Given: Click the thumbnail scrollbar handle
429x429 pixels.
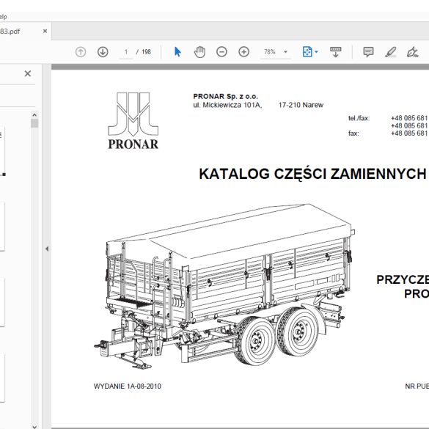Looking at the screenshot, I should tap(34, 123).
